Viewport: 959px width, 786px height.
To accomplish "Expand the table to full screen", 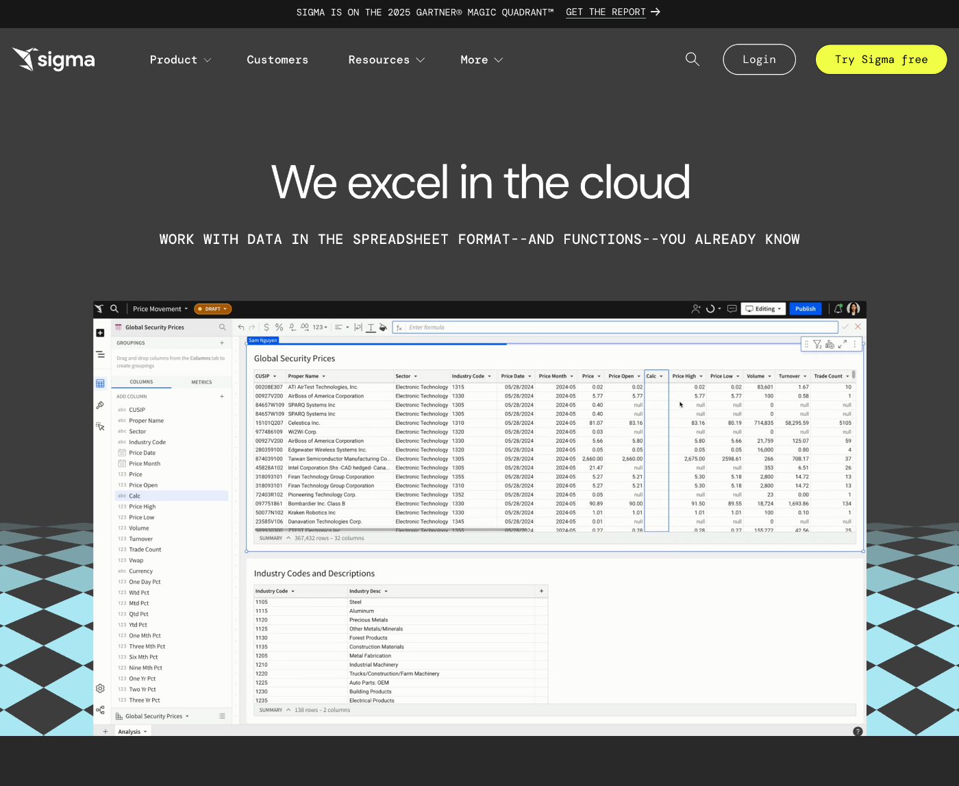I will click(x=843, y=344).
